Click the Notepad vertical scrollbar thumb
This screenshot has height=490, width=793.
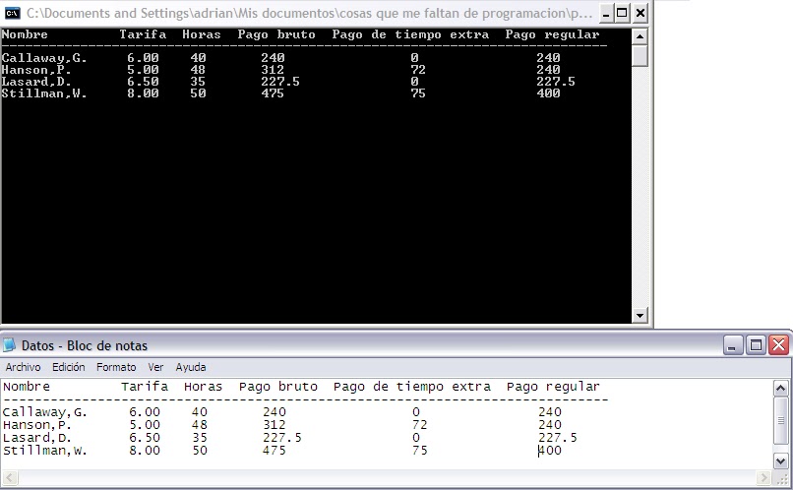click(x=780, y=421)
